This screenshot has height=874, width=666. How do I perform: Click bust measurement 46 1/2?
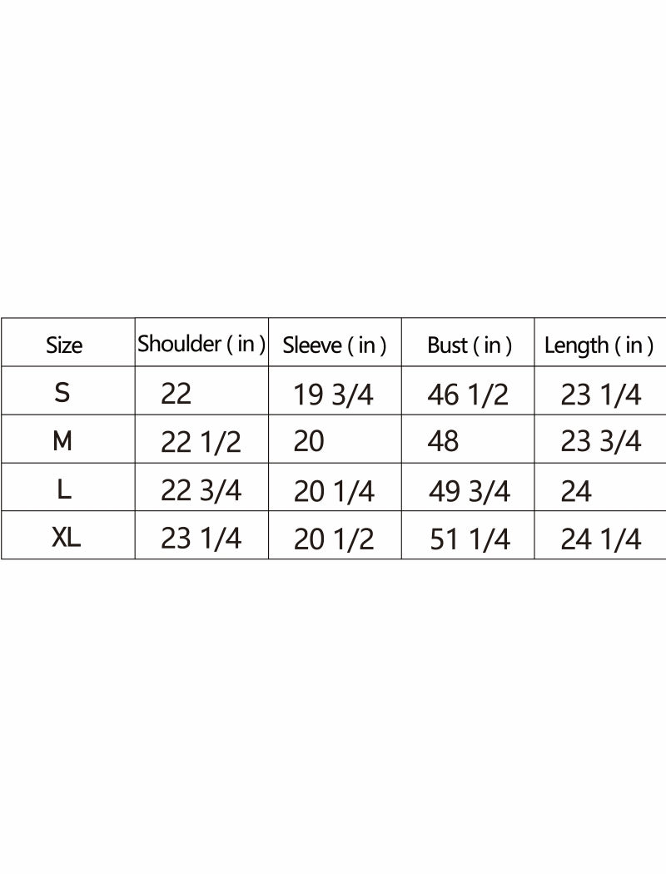click(x=467, y=395)
